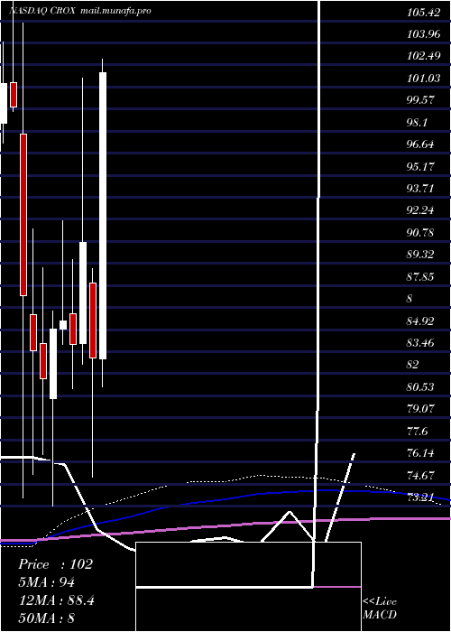
Task: Click the 84.92 price axis label
Action: [421, 321]
